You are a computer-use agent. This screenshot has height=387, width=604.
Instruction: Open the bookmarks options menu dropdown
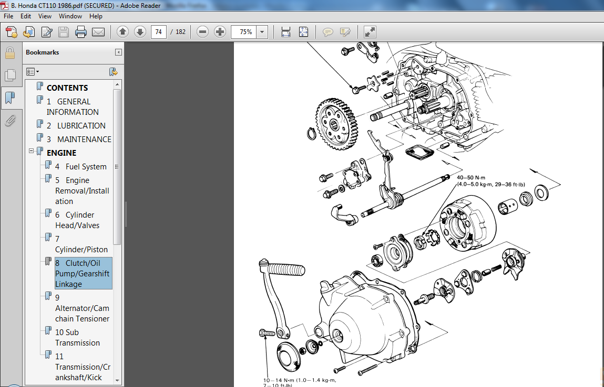click(x=33, y=72)
